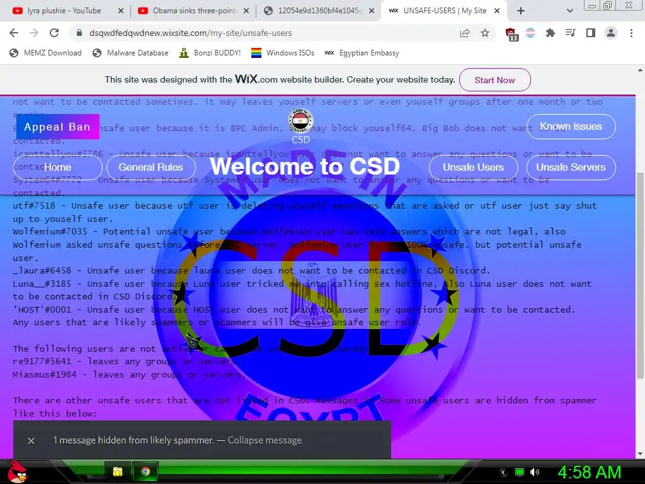Click the dark round tray icon
The width and height of the screenshot is (645, 484).
[x=503, y=473]
